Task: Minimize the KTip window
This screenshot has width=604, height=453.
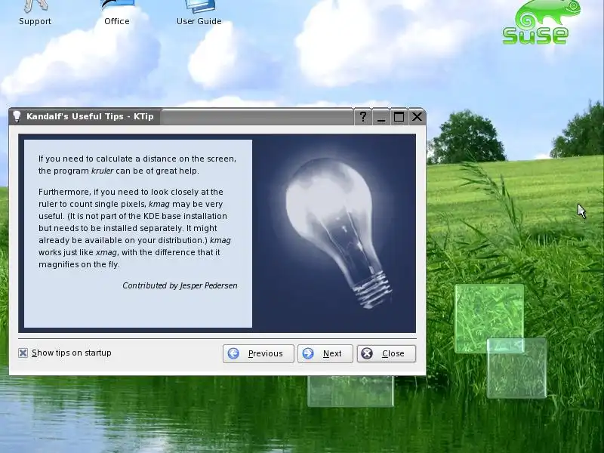Action: [x=381, y=117]
